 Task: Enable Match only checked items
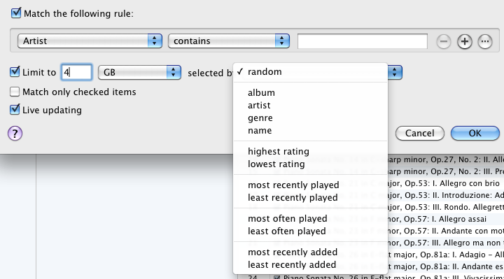(15, 92)
